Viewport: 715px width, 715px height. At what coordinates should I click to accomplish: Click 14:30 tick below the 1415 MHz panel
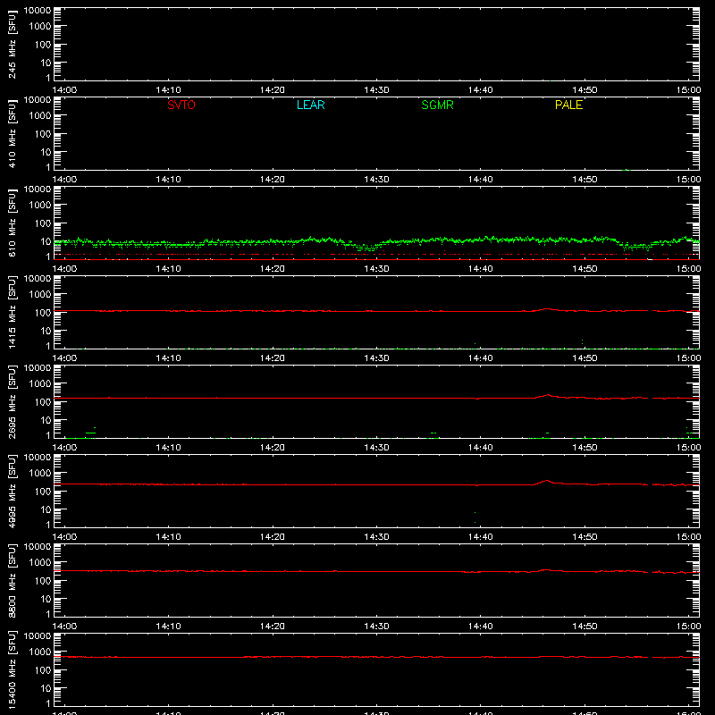(x=376, y=358)
